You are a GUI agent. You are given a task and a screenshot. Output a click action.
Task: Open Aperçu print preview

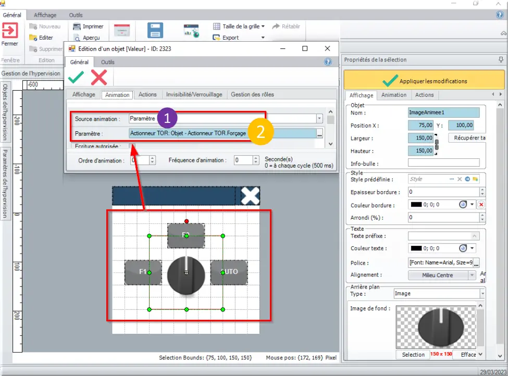coord(87,37)
